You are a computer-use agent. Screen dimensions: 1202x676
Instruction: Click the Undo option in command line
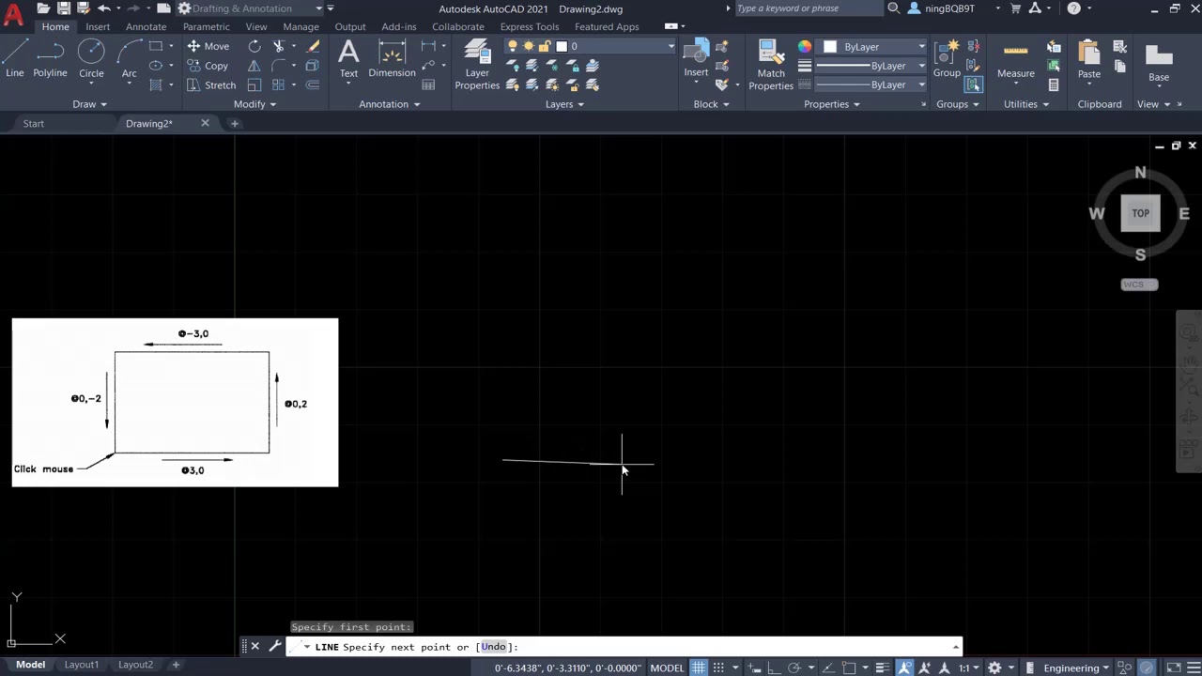point(494,647)
